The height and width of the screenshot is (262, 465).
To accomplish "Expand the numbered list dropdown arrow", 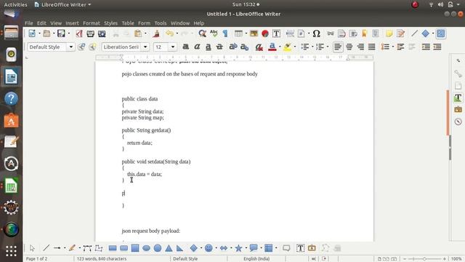I will click(x=328, y=47).
